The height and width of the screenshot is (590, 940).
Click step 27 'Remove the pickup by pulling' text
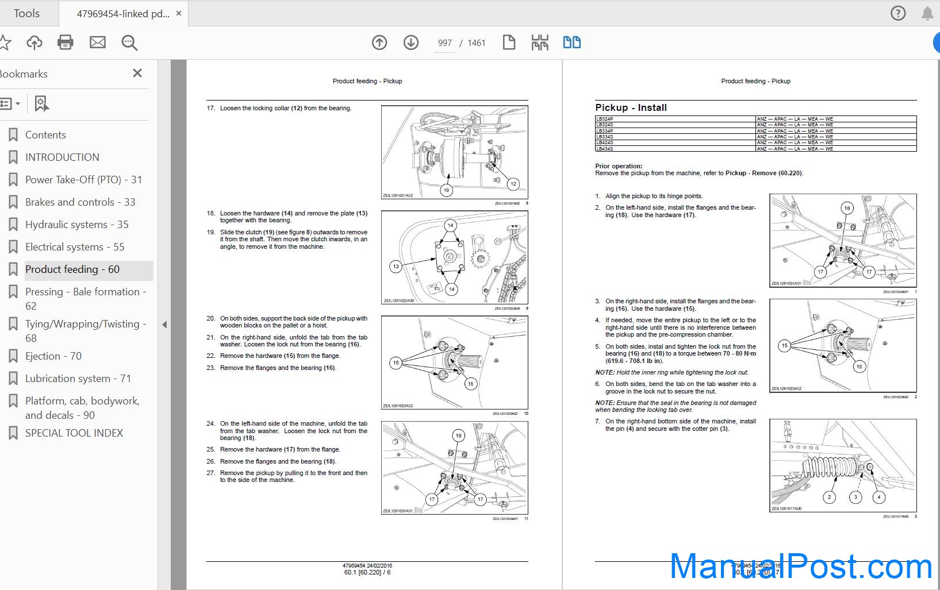[x=293, y=476]
